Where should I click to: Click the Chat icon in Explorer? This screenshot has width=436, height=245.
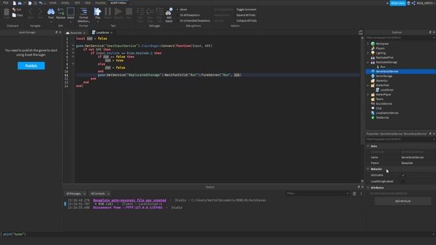click(x=373, y=108)
